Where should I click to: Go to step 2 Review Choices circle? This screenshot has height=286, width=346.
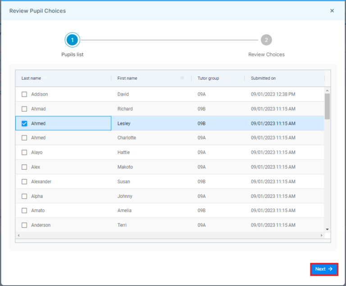point(266,40)
